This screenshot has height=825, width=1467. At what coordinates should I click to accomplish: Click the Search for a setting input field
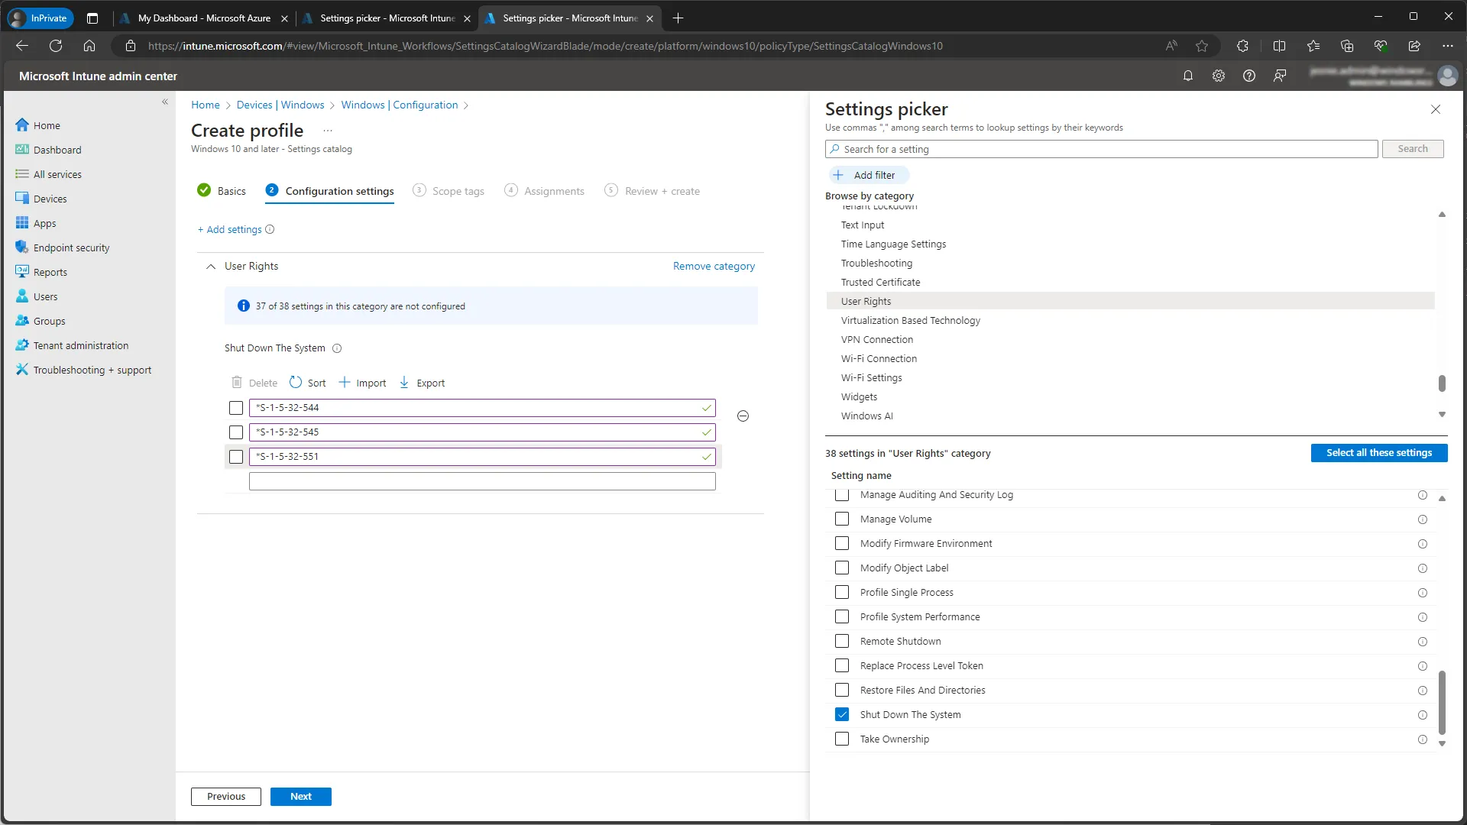pyautogui.click(x=1101, y=148)
